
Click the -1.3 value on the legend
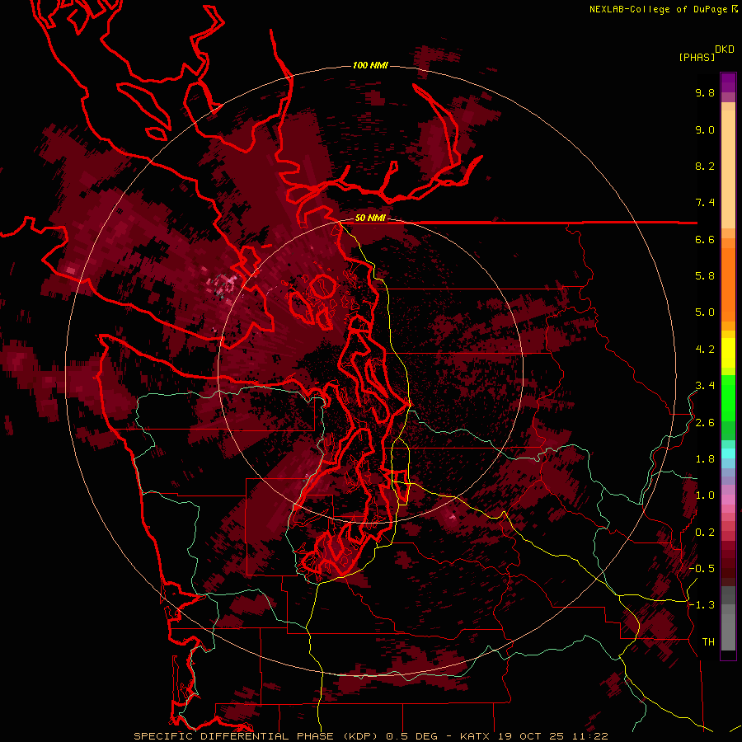point(702,606)
